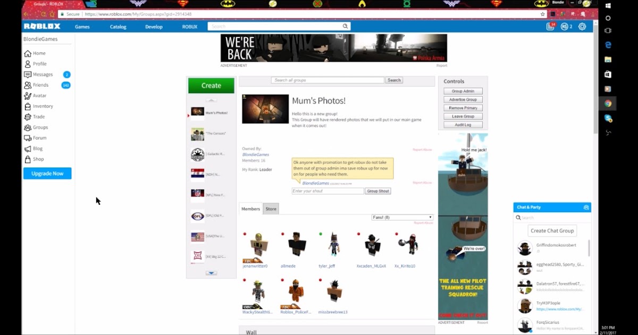Open the Robux balance icon

tap(565, 27)
